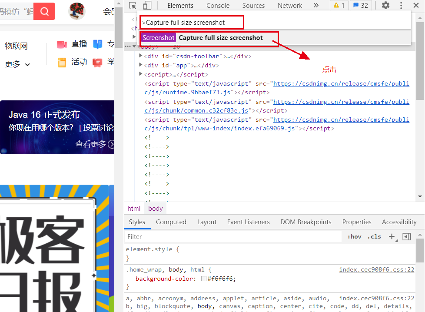Switch to the Elements tab
Viewport: 425px width, 312px height.
coord(180,5)
